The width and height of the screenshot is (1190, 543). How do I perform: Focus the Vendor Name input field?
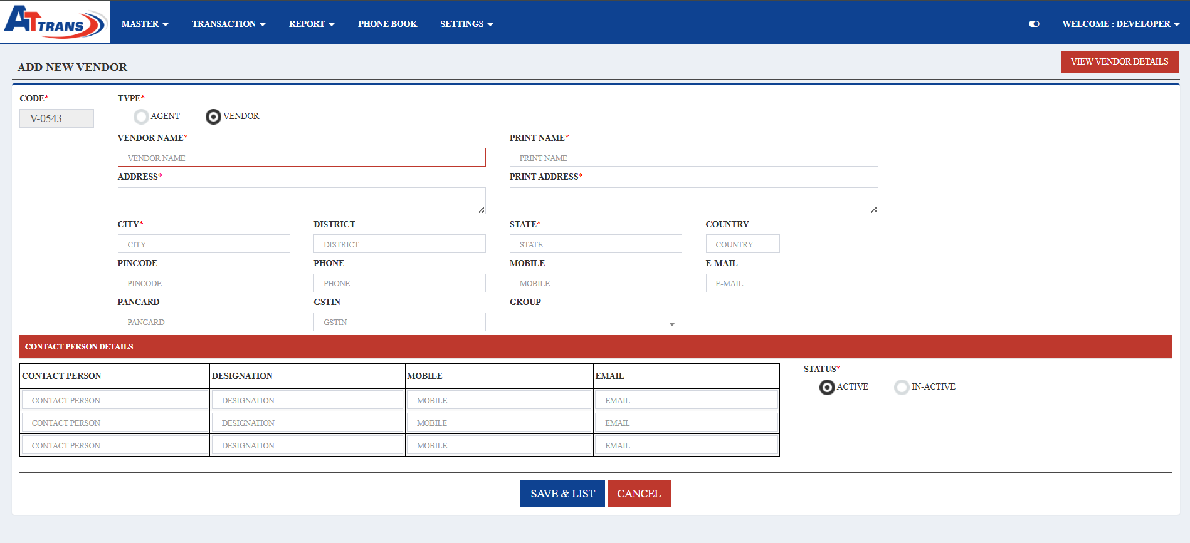tap(302, 157)
